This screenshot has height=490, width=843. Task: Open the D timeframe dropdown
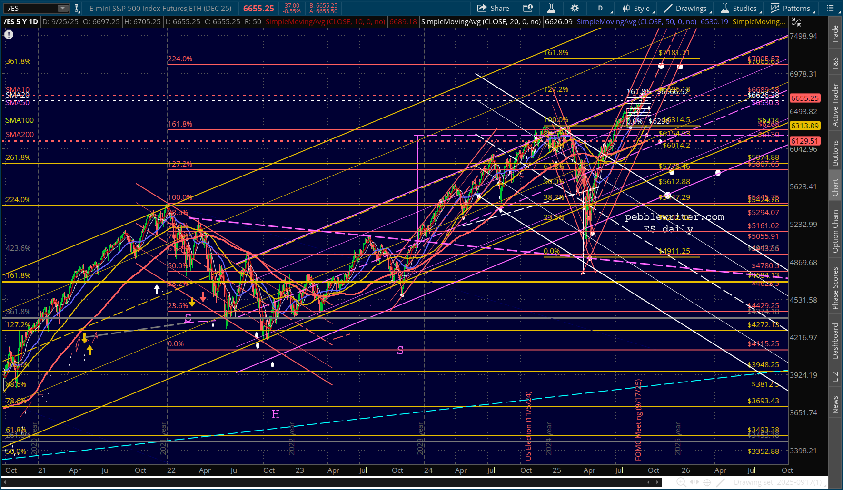(600, 8)
